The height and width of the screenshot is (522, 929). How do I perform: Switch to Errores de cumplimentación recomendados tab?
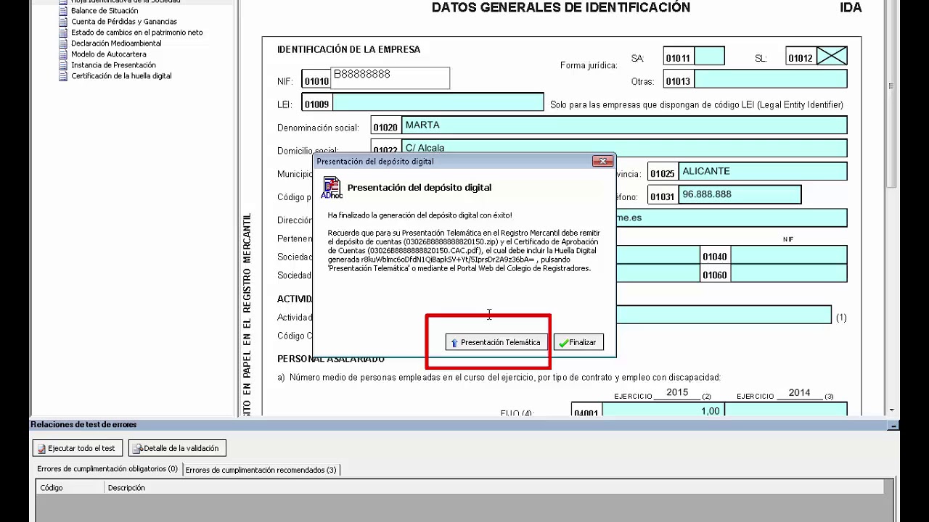(x=261, y=470)
